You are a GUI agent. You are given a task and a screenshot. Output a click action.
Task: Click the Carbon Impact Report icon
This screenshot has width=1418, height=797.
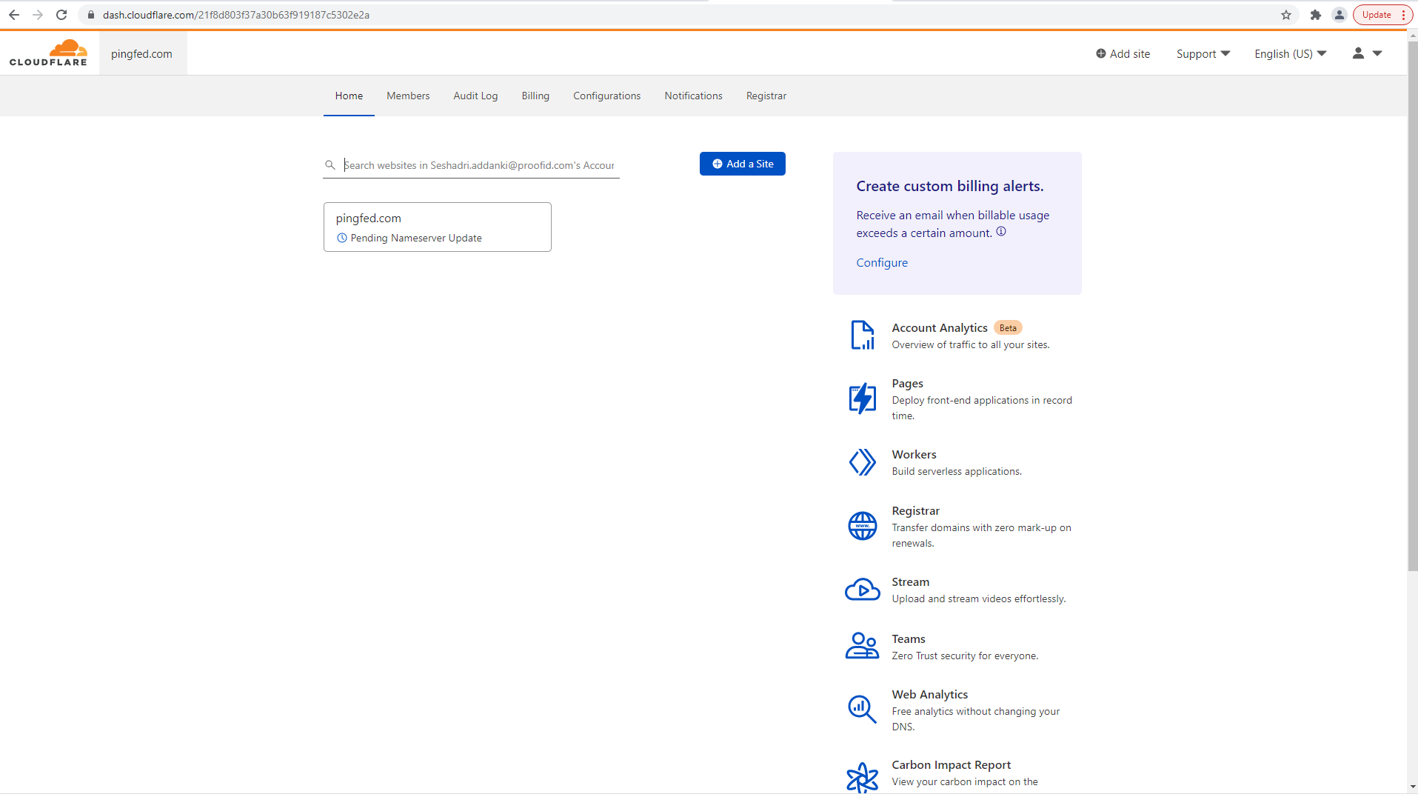(x=863, y=777)
